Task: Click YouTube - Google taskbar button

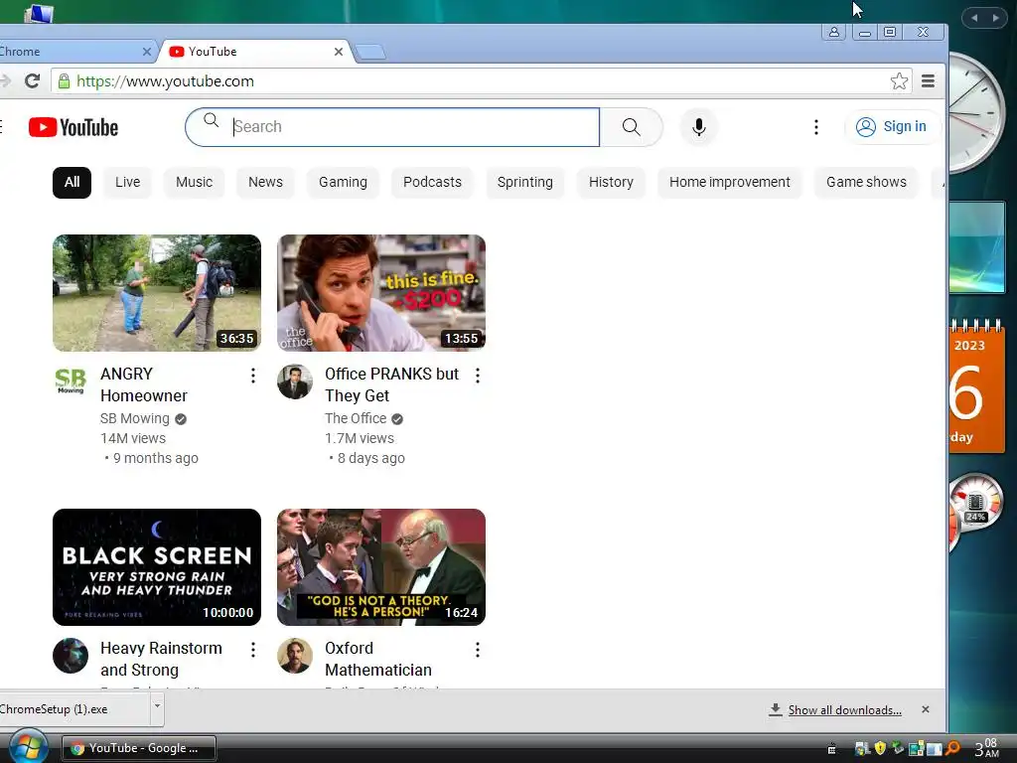Action: 139,748
